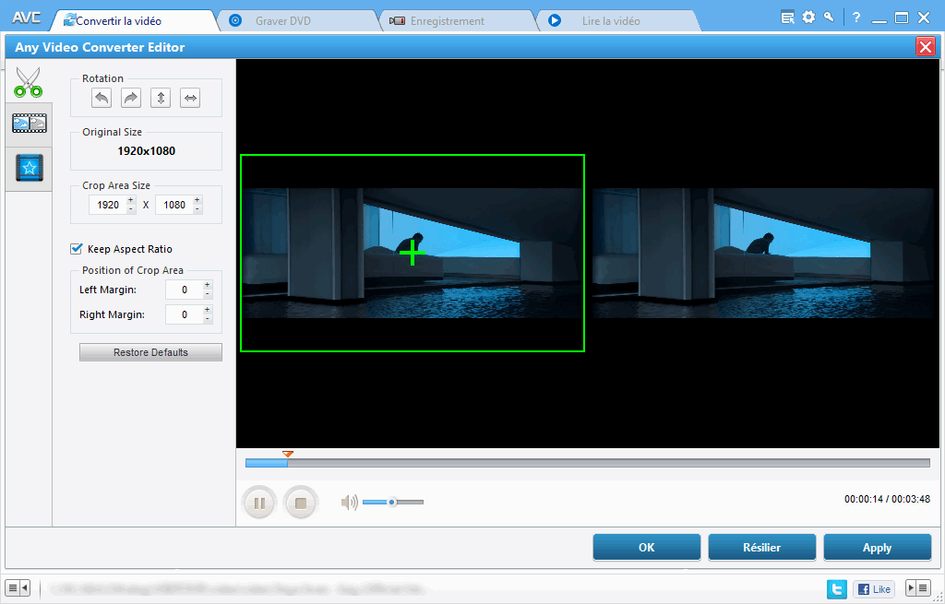Click the Left Margin input field
945x604 pixels.
pos(185,290)
